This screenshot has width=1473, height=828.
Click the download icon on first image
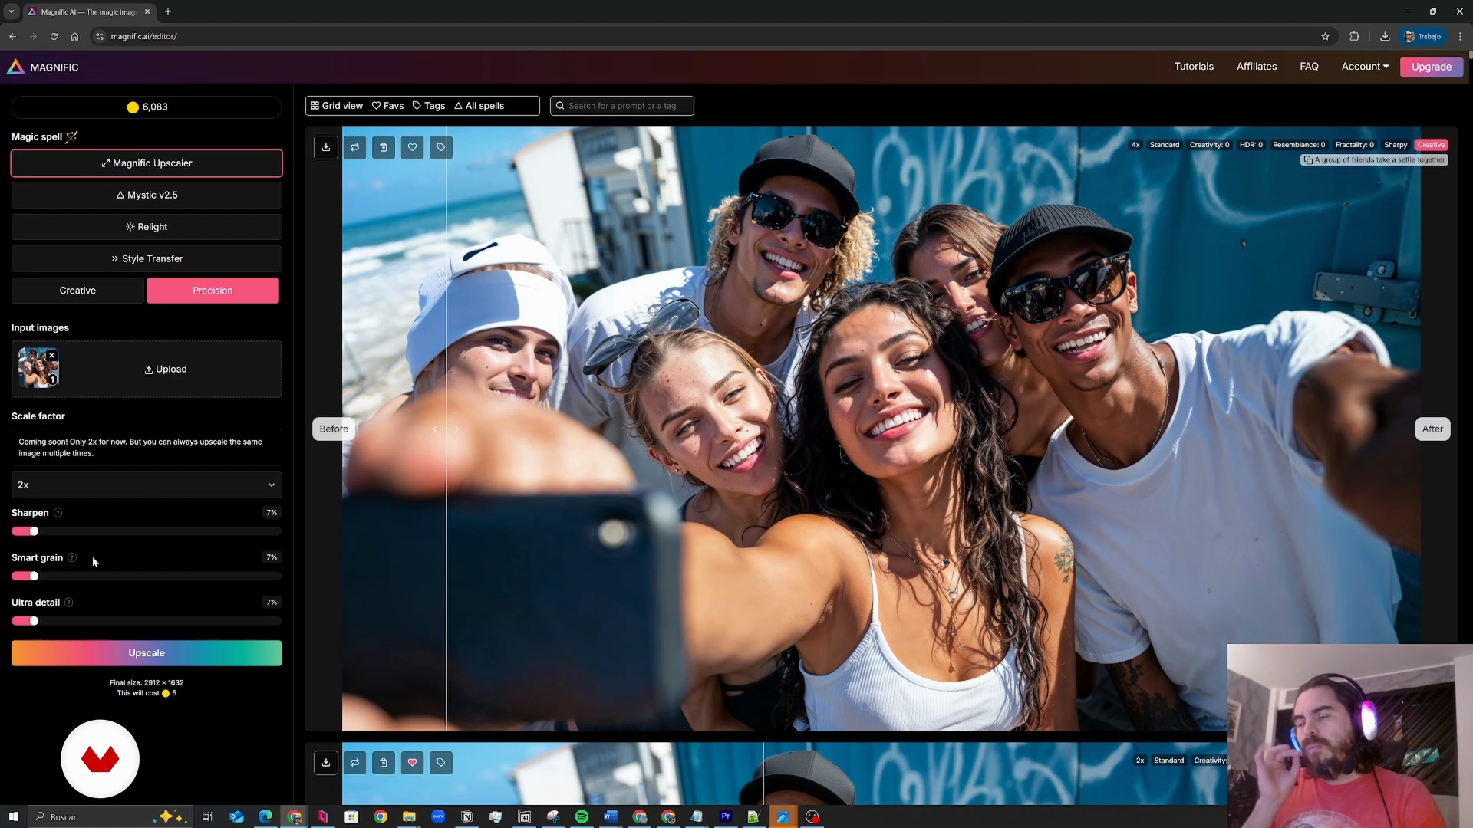point(326,147)
